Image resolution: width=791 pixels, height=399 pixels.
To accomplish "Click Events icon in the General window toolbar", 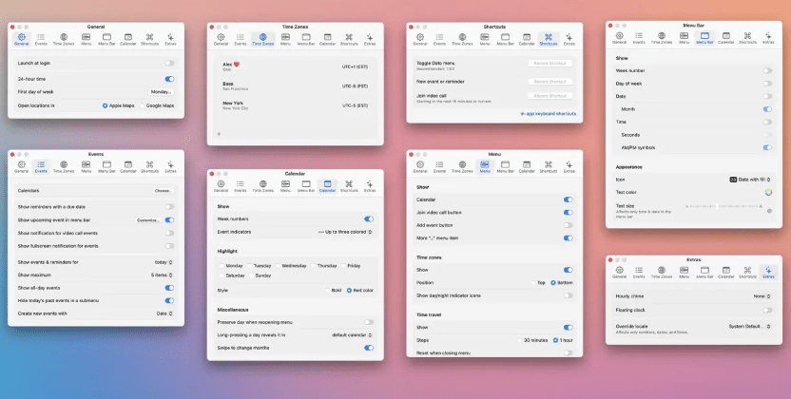I will tap(43, 39).
